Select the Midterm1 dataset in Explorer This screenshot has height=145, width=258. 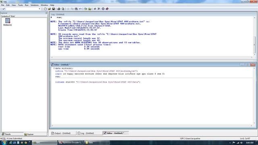point(7,22)
